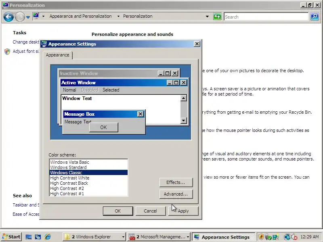323x242 pixels.
Task: Select Windows Classic color scheme
Action: [x=88, y=173]
